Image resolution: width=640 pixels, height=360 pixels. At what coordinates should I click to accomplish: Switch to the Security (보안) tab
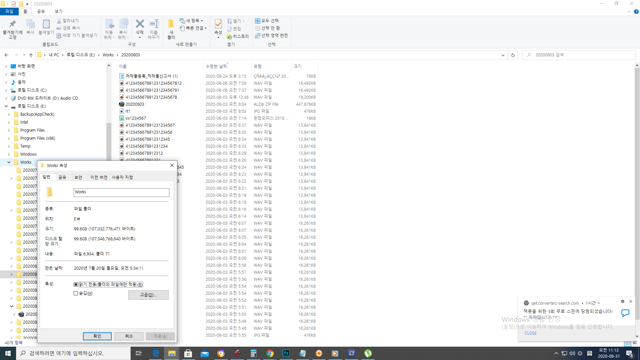(78, 177)
